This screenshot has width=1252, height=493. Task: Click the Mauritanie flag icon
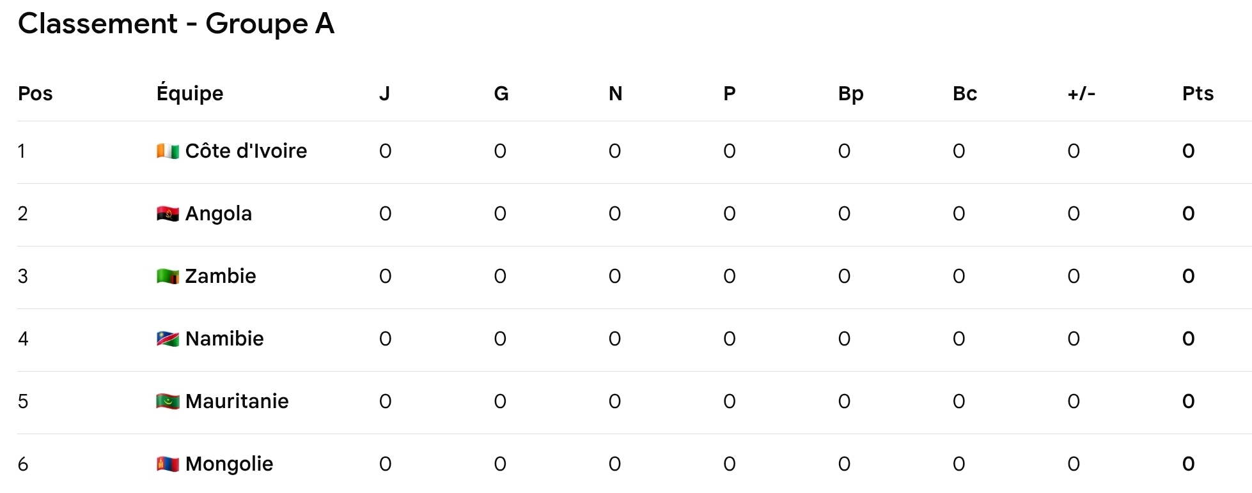tap(168, 402)
